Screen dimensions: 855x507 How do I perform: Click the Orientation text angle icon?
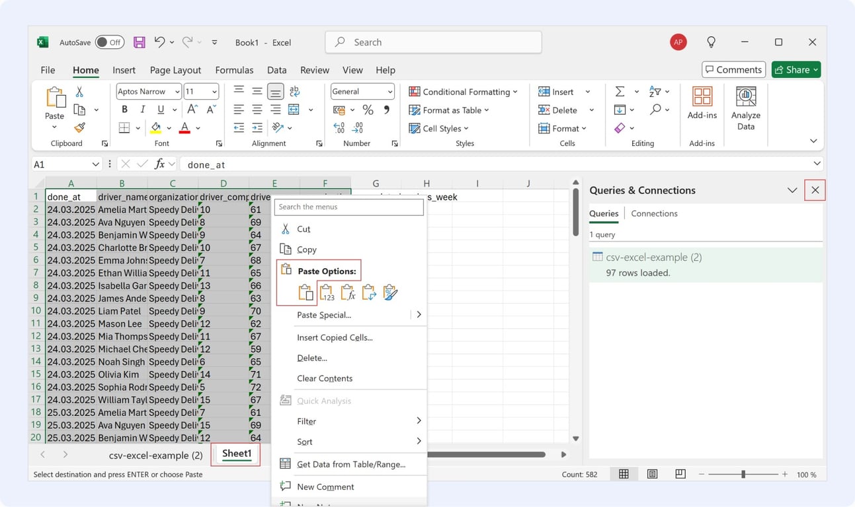[x=278, y=127]
